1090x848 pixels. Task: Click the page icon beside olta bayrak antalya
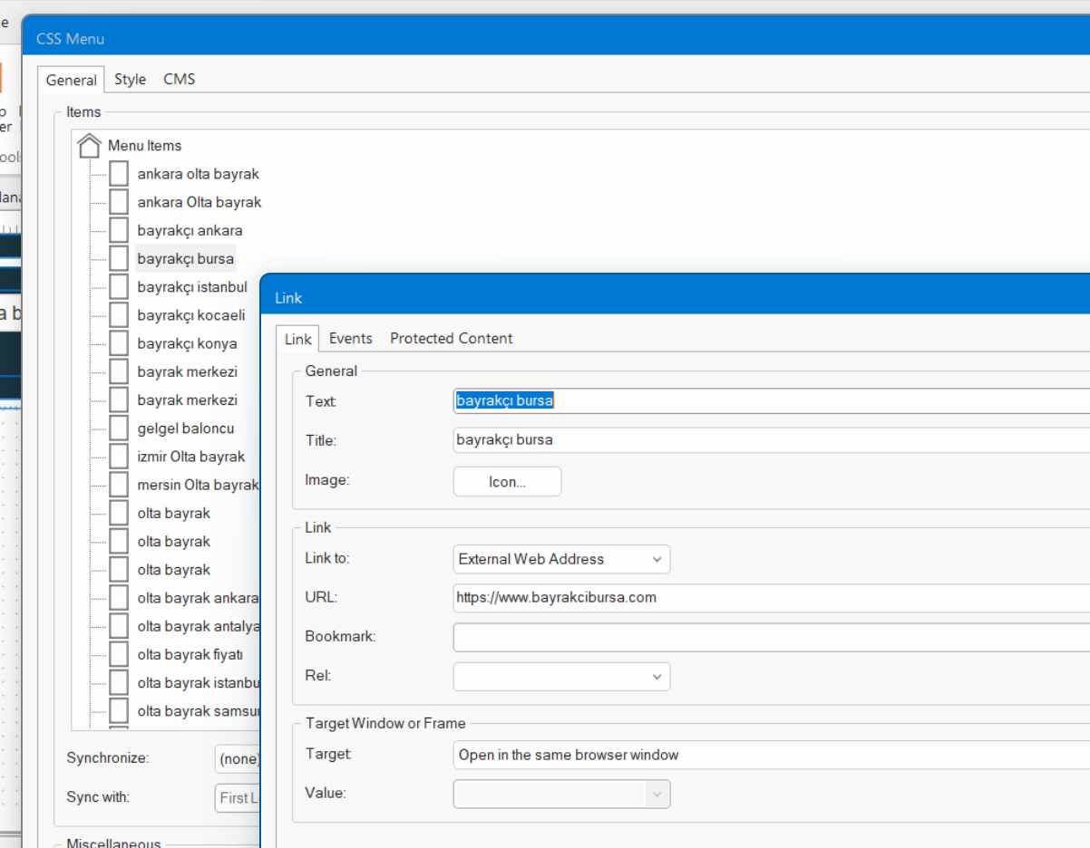coord(119,626)
